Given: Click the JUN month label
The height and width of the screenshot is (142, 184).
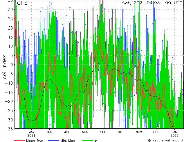Looking at the screenshot, I should coord(49,132).
